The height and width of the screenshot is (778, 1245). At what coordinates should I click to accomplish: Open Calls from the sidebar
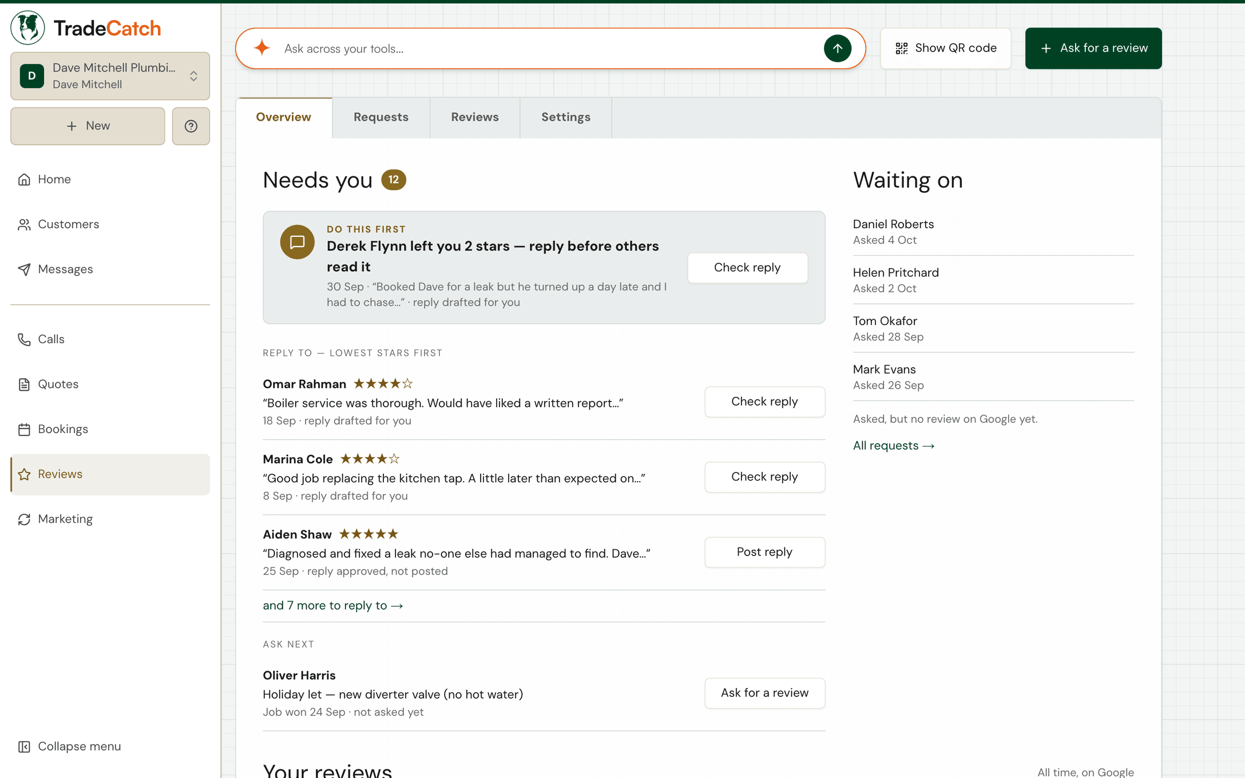click(x=110, y=339)
